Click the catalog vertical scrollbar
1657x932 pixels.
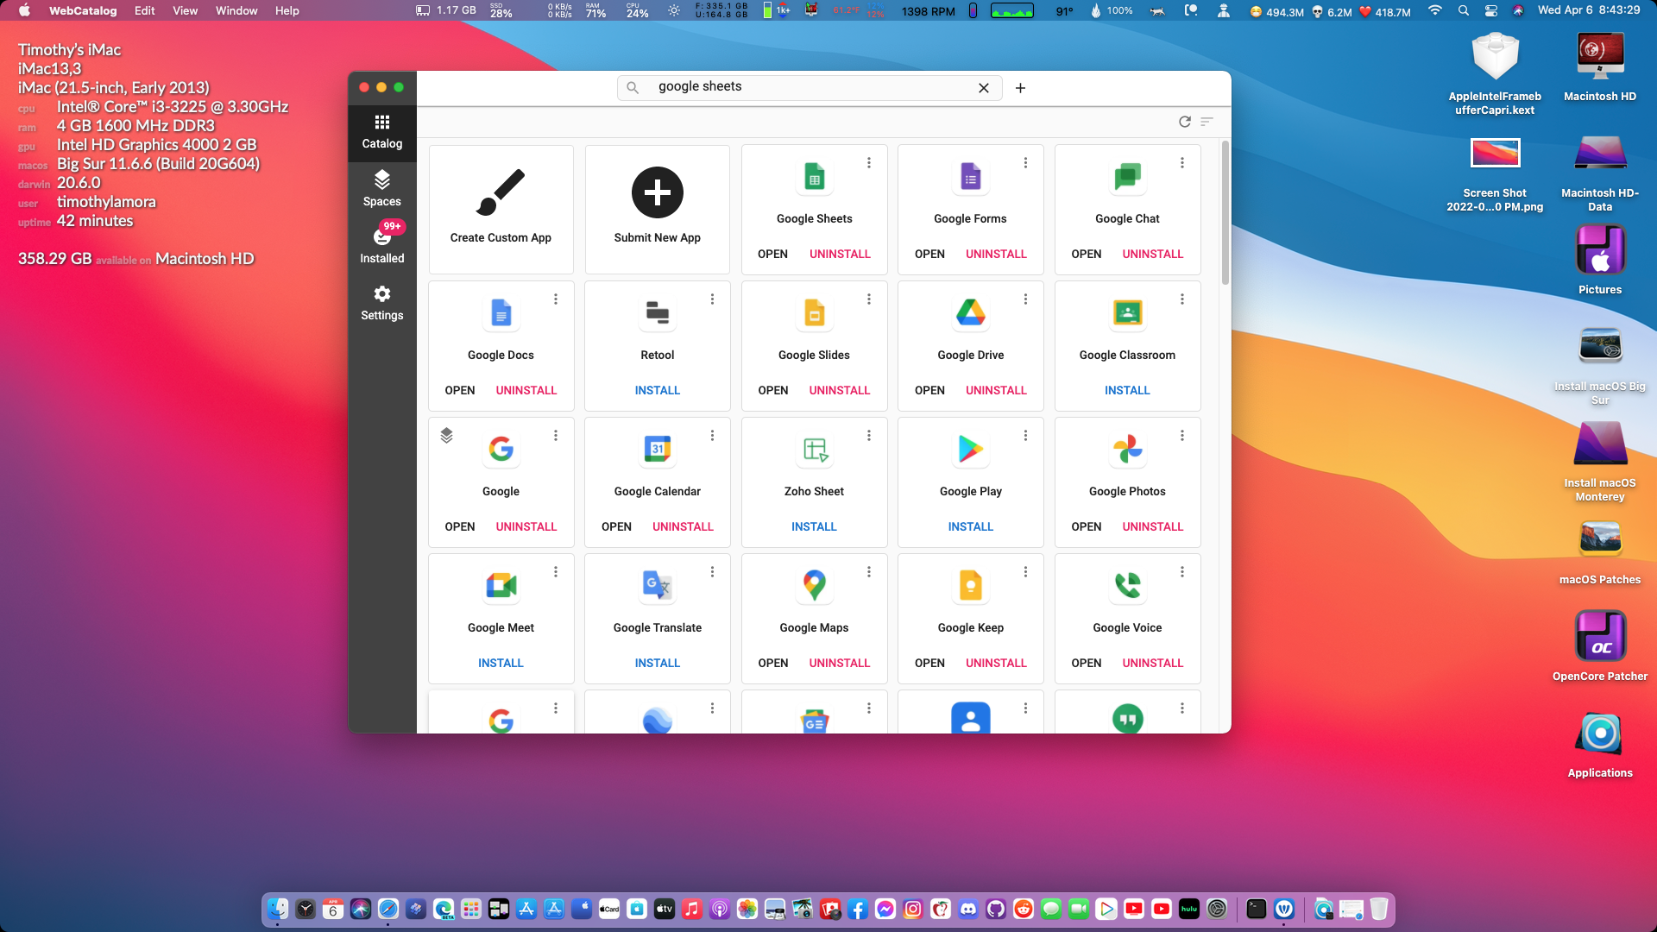pos(1225,213)
